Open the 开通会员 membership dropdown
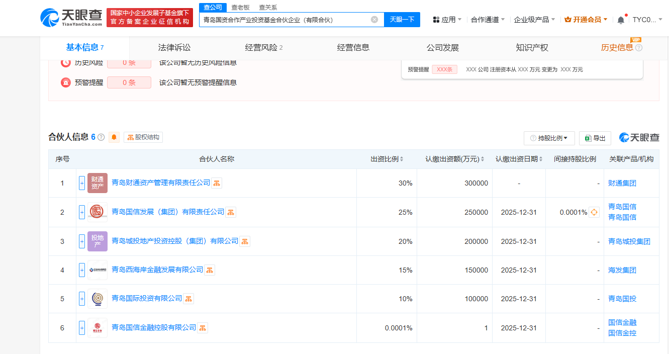669x354 pixels. click(586, 20)
